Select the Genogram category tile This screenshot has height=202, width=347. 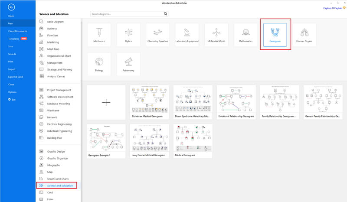point(275,35)
